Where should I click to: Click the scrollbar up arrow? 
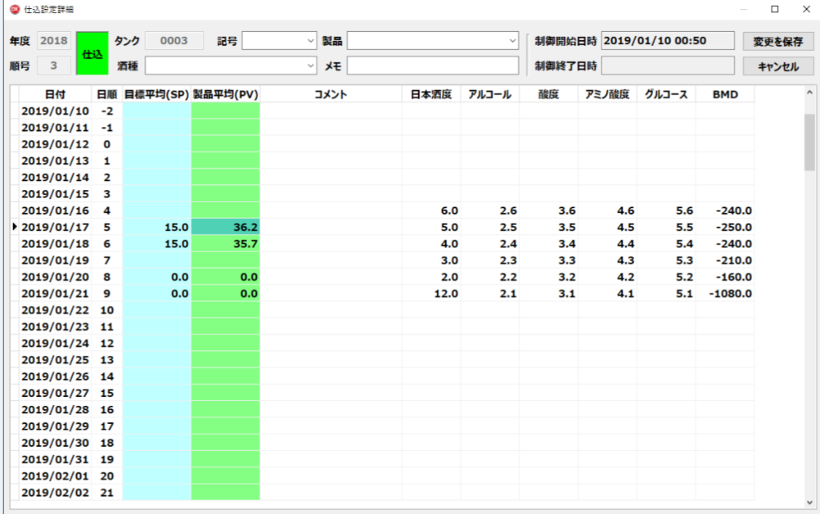tap(810, 93)
